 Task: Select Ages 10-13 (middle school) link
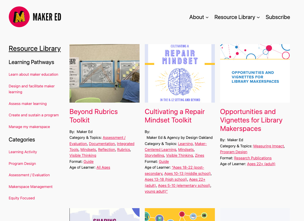tap(188, 174)
